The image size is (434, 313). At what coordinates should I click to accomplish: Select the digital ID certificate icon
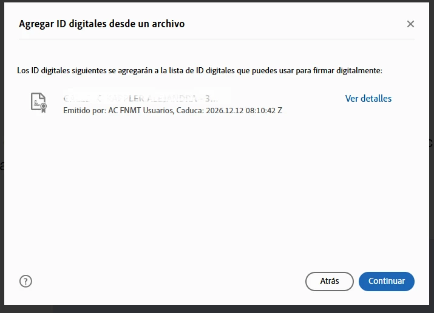pyautogui.click(x=39, y=103)
